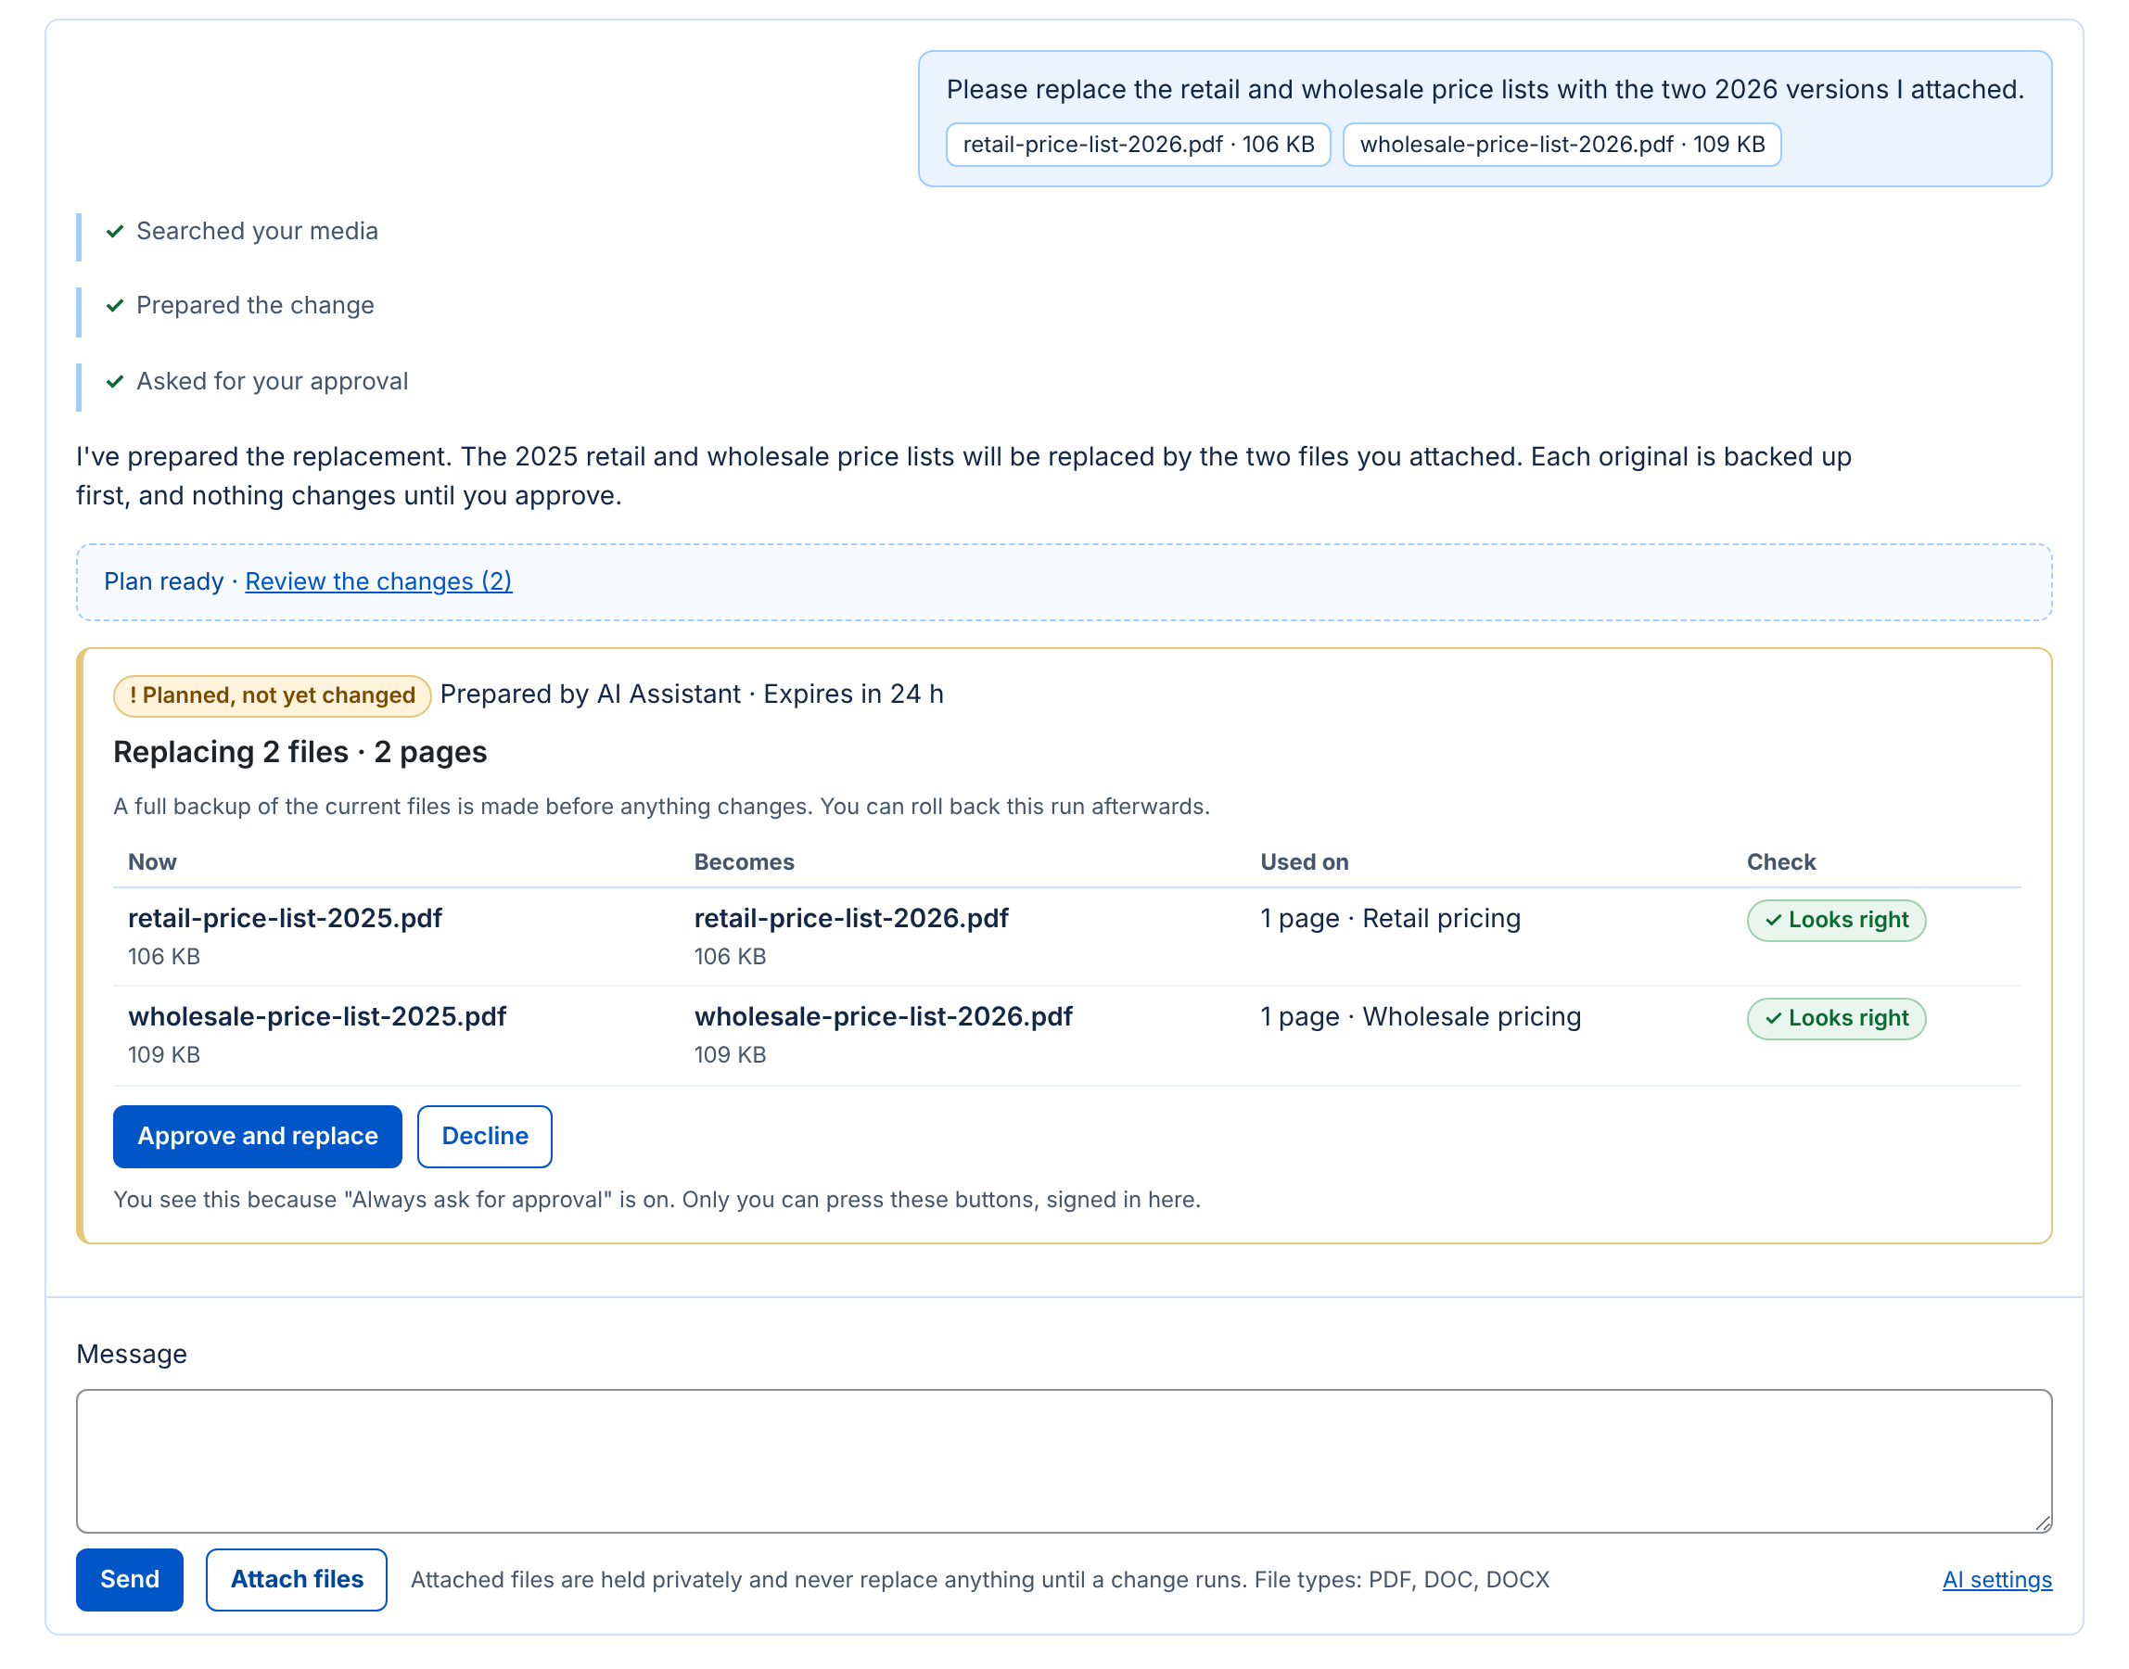This screenshot has height=1669, width=2129.
Task: Click the Looks right badge for Retail pricing
Action: tap(1836, 920)
